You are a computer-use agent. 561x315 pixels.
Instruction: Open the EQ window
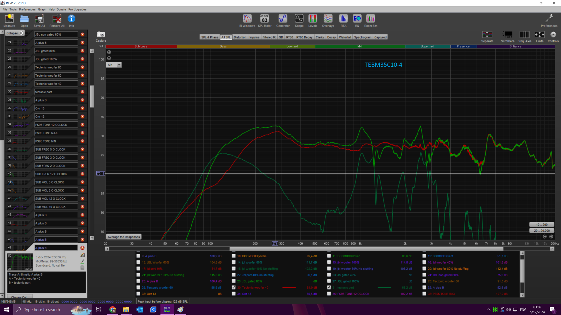click(x=357, y=21)
